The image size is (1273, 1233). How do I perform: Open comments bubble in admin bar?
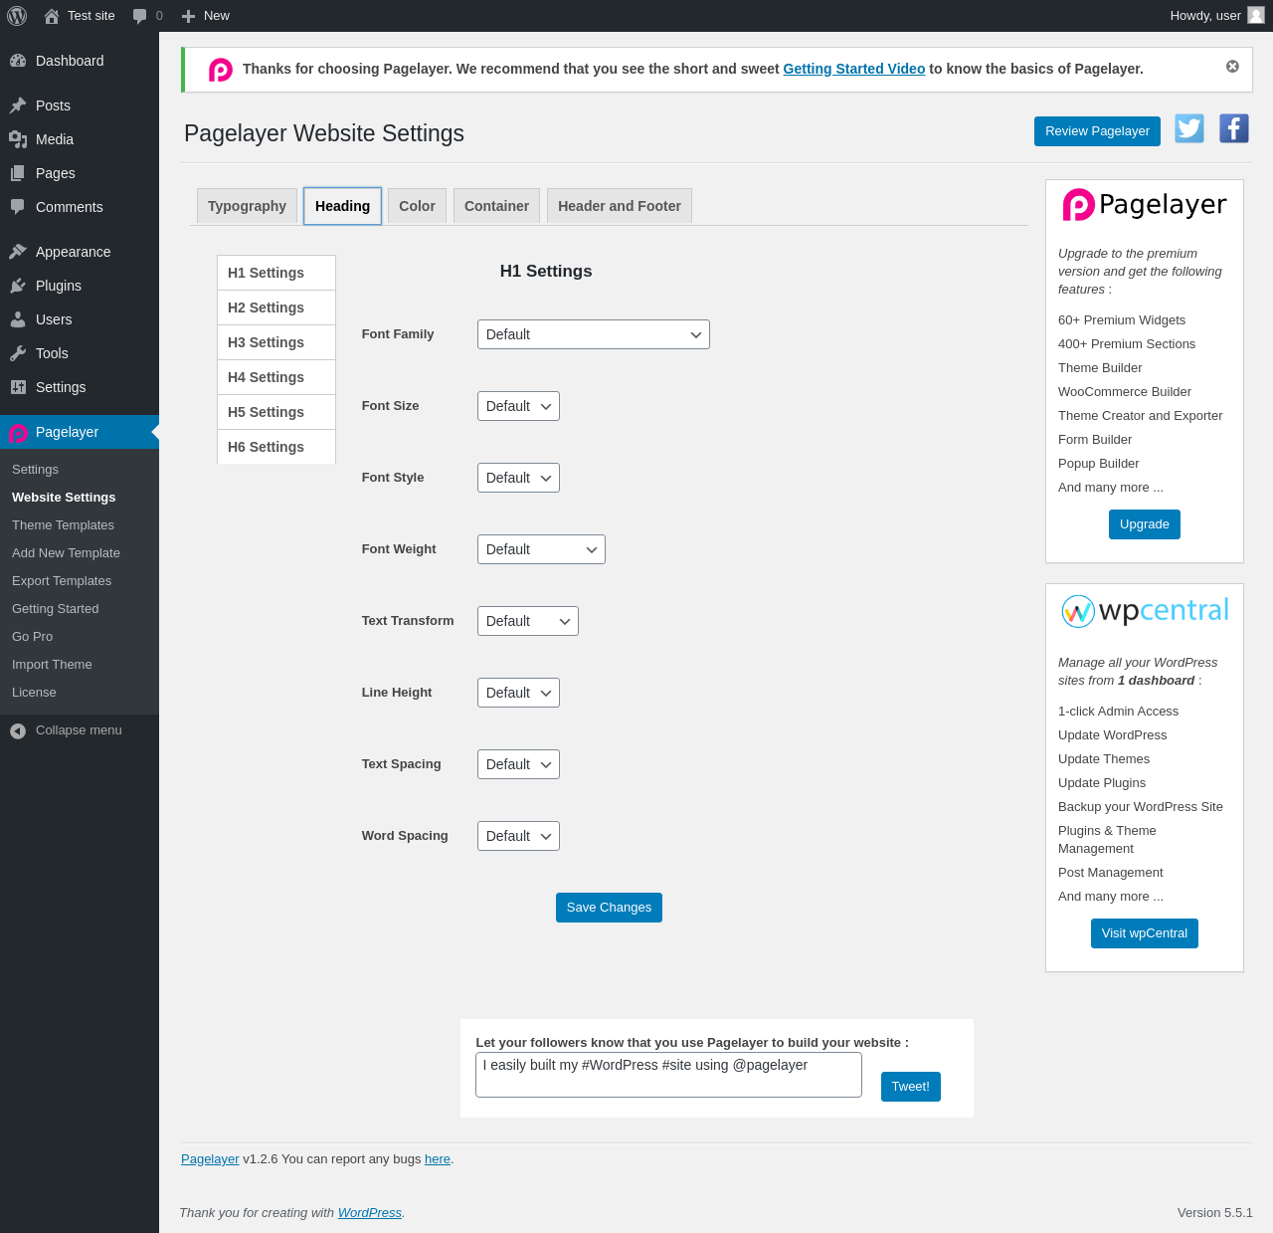140,16
